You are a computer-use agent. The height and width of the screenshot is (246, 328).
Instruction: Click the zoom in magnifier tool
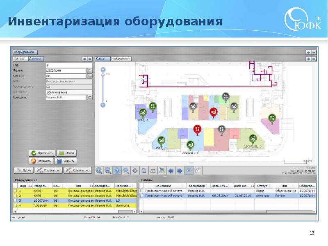point(99,170)
